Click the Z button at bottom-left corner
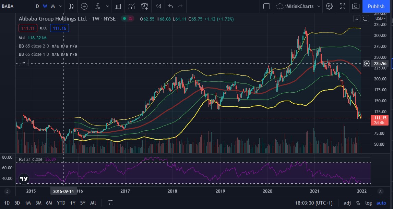Screen dimensions: 393x209 pos(7,192)
